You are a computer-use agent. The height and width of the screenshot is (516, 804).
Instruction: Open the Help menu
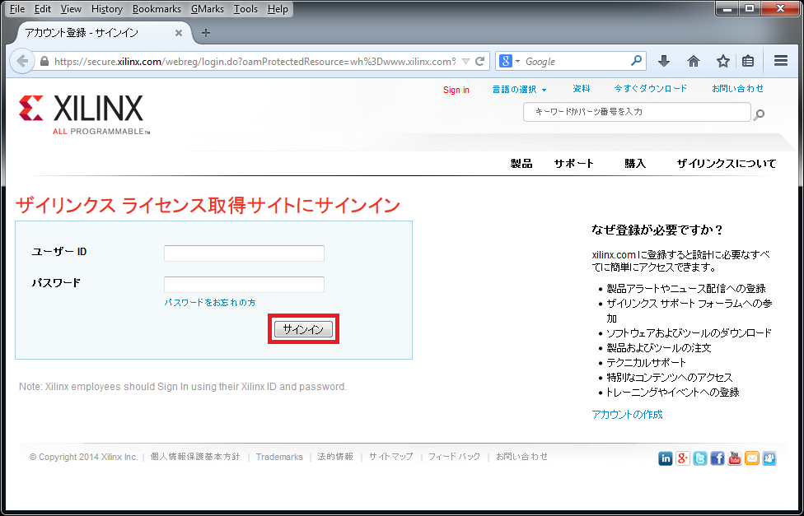point(278,9)
